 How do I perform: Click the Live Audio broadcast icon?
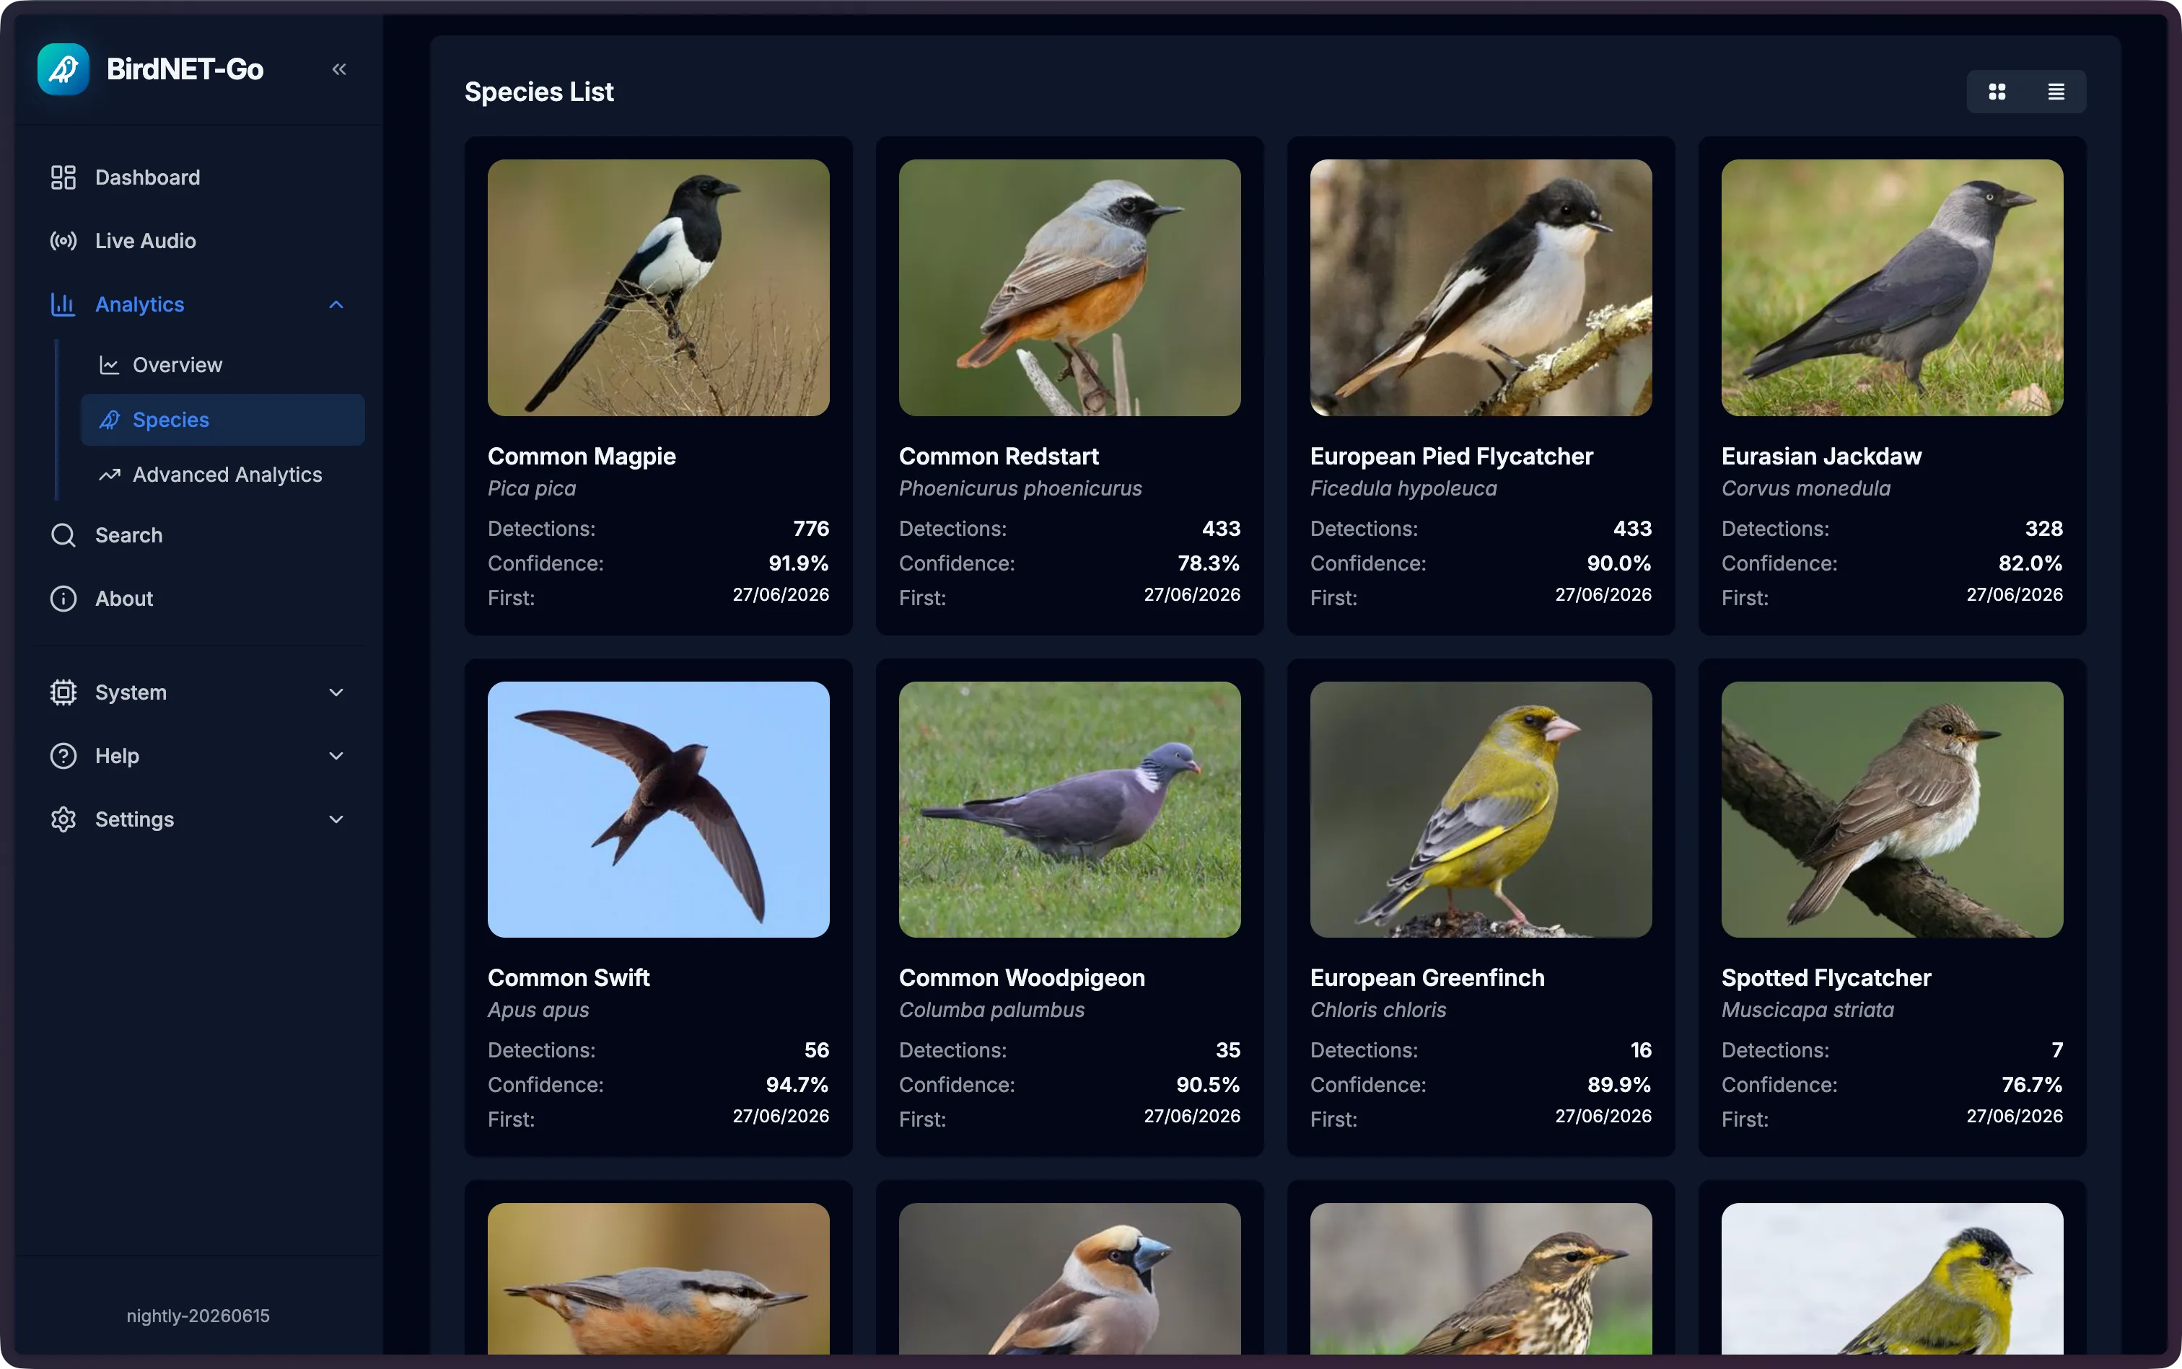pos(63,241)
